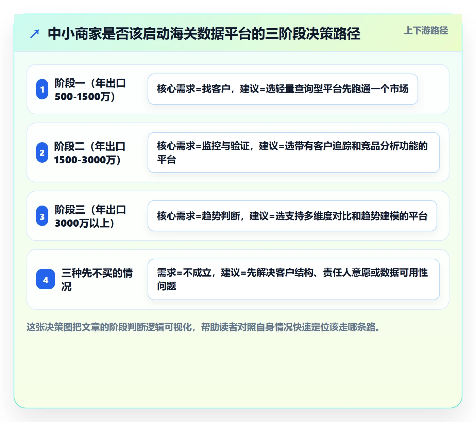Click the title 中小商家是否该启动海关数据平台的三阶段决策路径
The width and height of the screenshot is (476, 422).
[x=204, y=34]
